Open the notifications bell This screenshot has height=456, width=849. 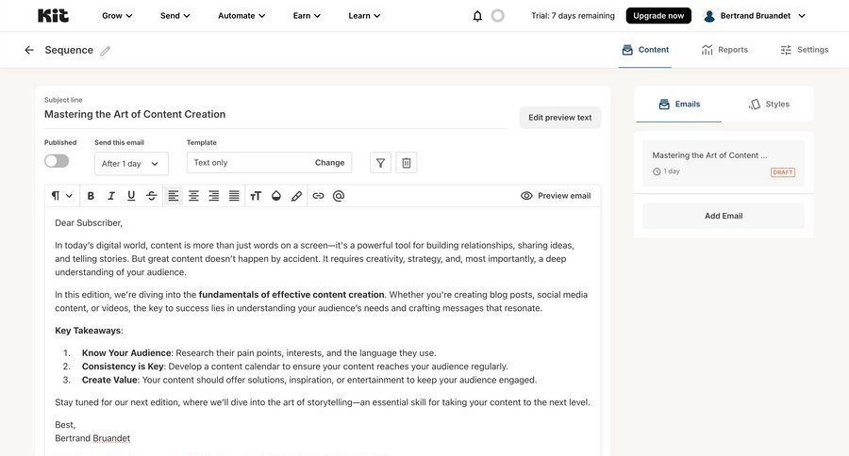[477, 16]
